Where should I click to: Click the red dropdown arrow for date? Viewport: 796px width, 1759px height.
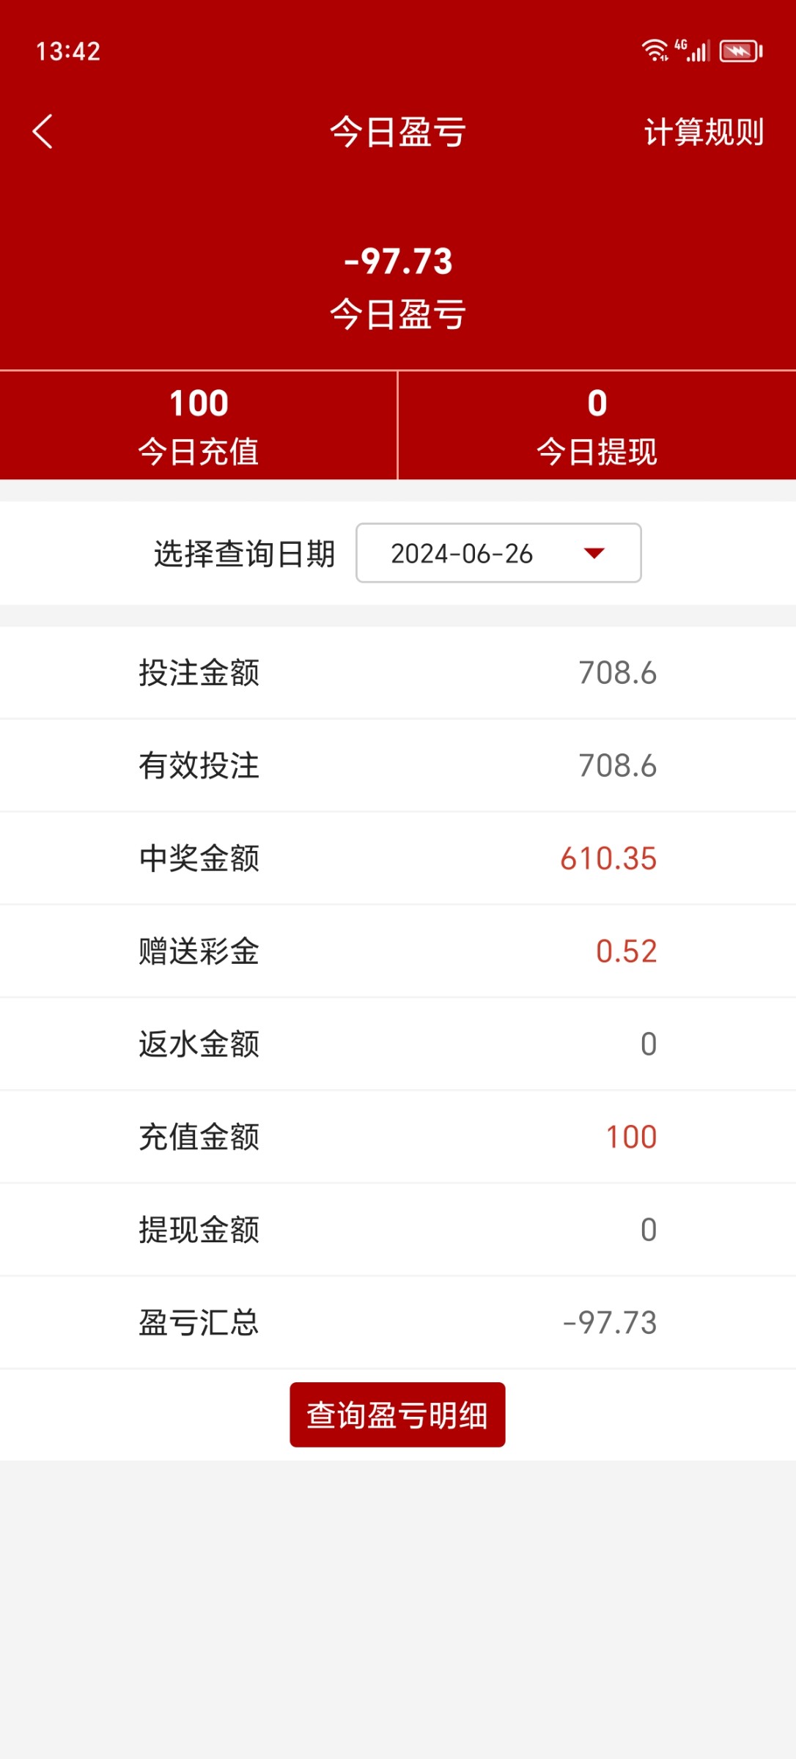pos(594,553)
